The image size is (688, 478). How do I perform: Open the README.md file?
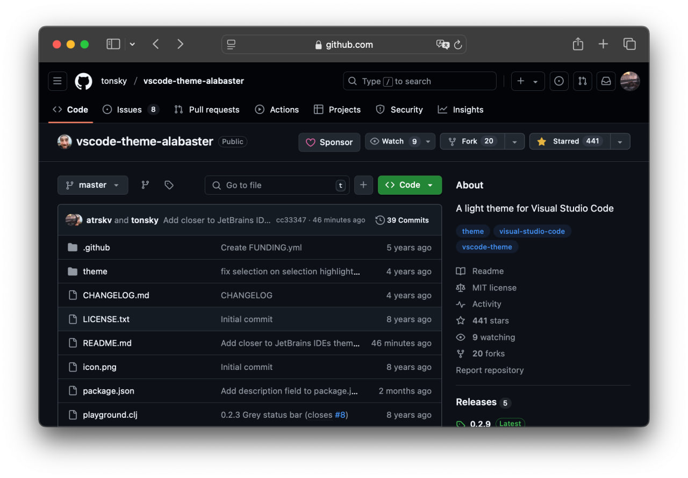click(x=107, y=343)
